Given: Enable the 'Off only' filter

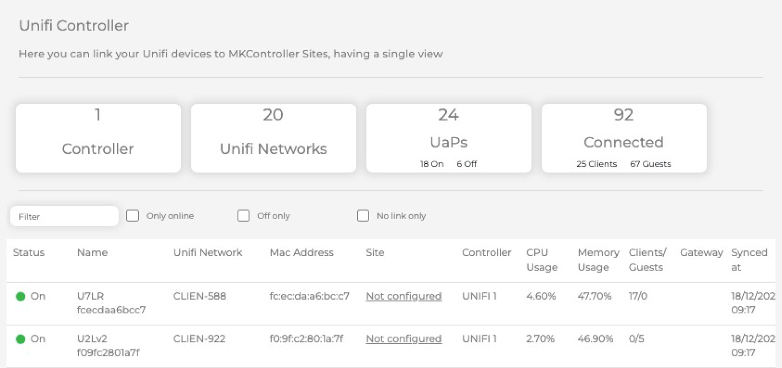Looking at the screenshot, I should tap(243, 215).
